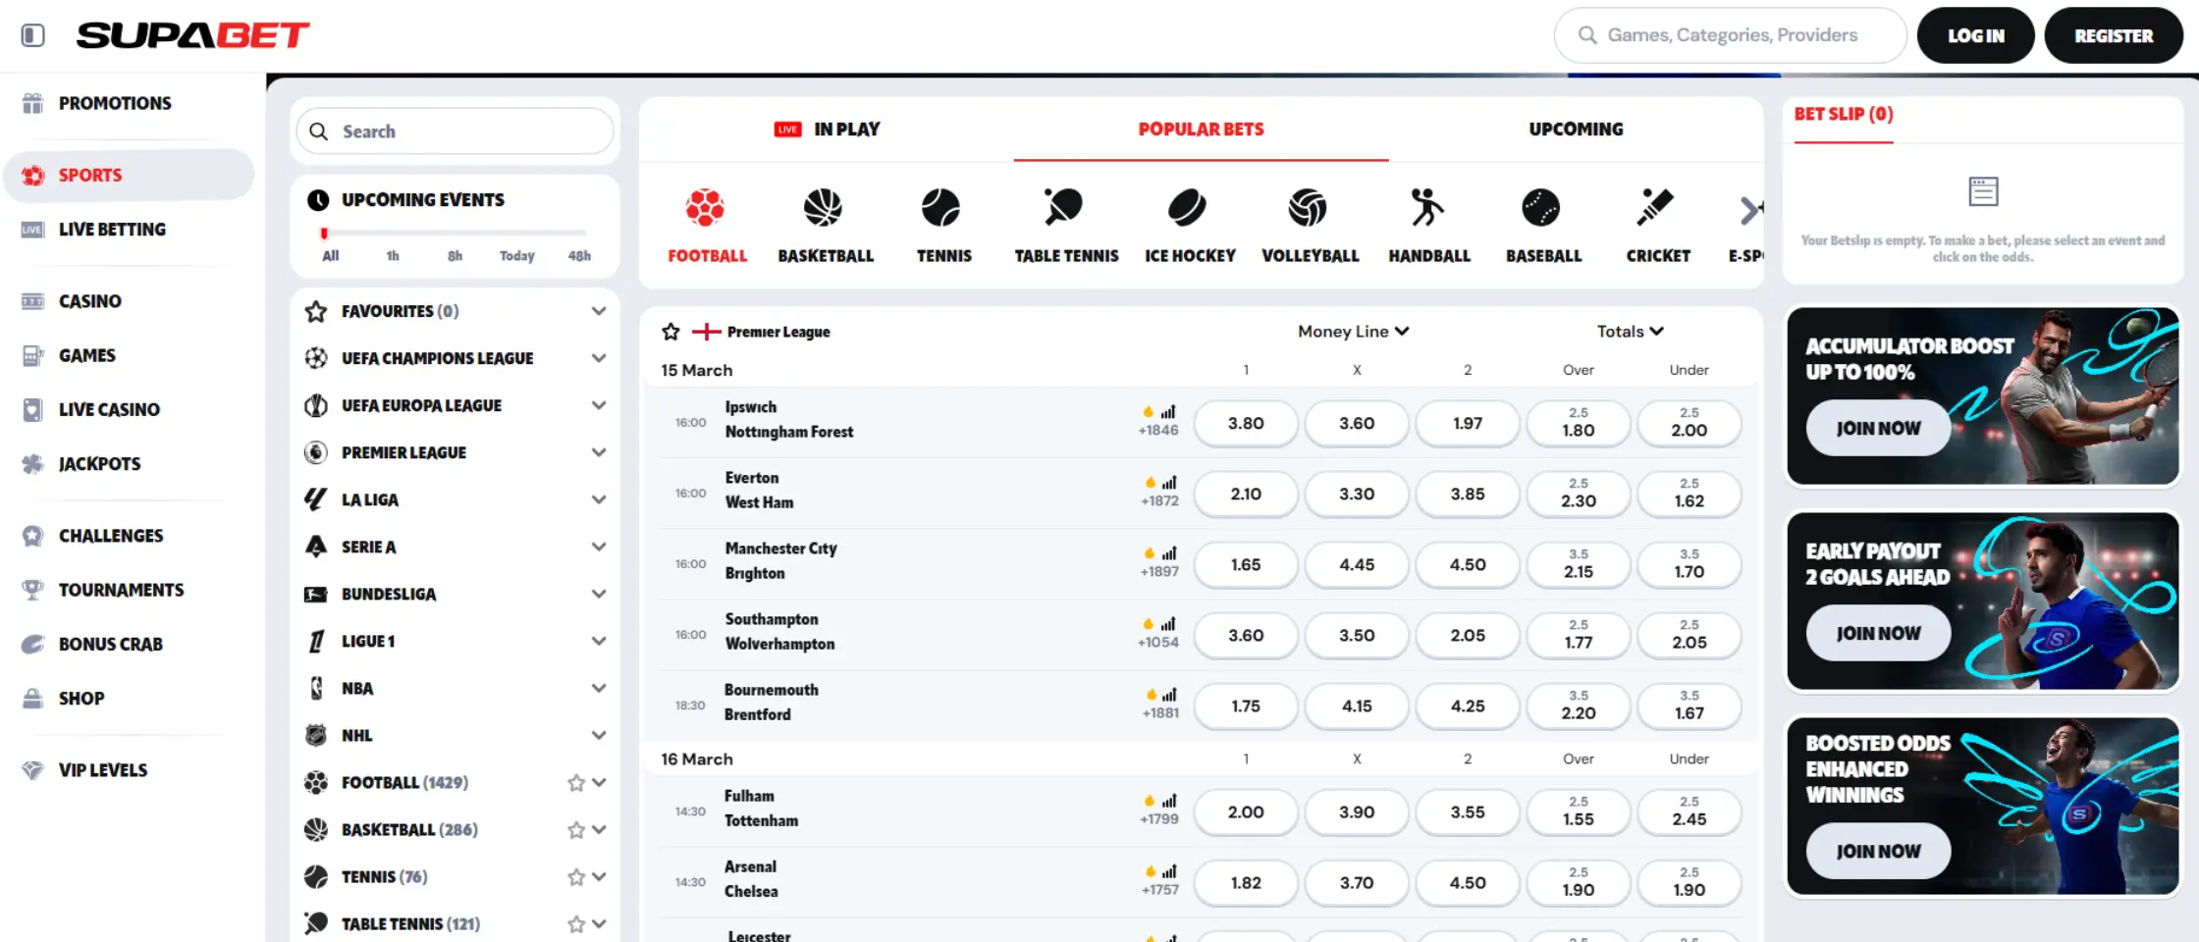Click the Games, Categories, Providers search field
This screenshot has width=2199, height=942.
coord(1730,35)
